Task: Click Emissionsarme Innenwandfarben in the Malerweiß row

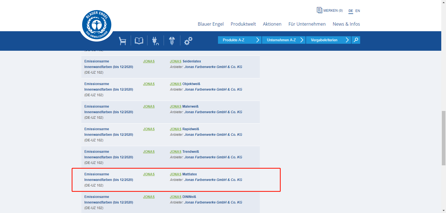Action: point(109,109)
